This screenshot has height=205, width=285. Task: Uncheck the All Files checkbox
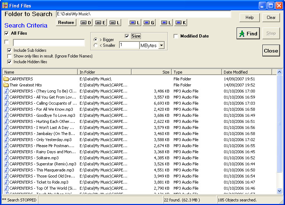point(6,33)
